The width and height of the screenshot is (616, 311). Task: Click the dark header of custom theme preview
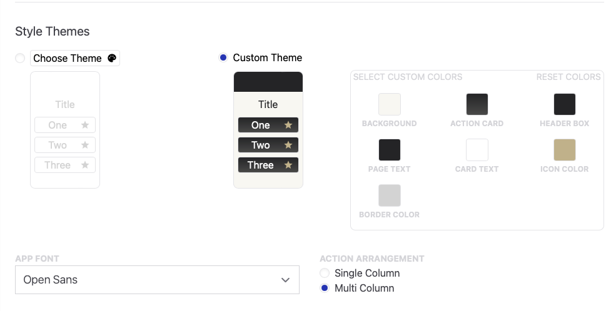coord(268,82)
